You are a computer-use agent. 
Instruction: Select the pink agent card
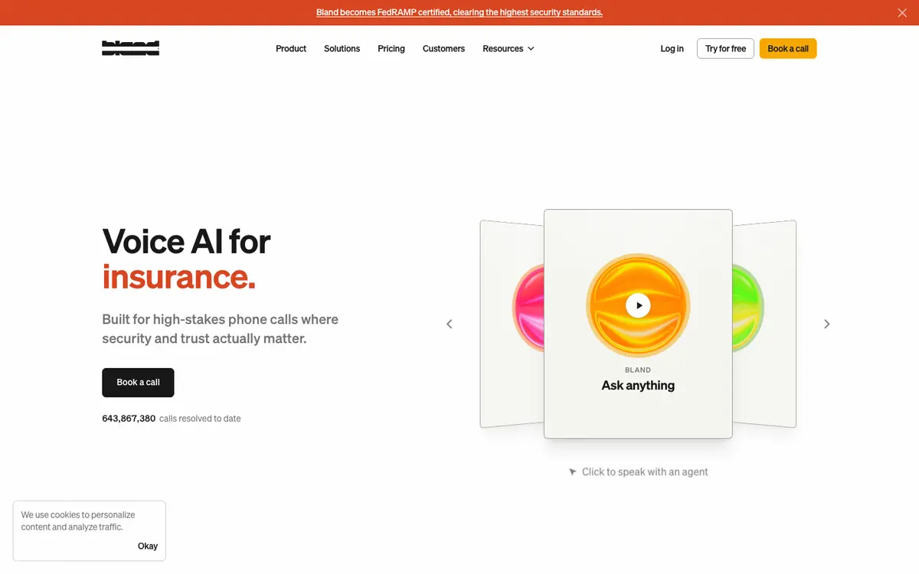pos(512,323)
